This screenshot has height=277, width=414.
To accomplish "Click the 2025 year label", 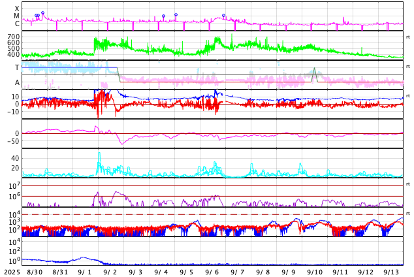I will pos(11,272).
